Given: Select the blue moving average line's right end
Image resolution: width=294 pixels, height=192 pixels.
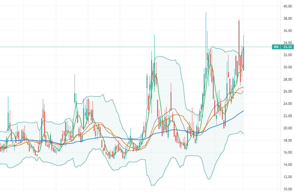Looking at the screenshot, I should click(243, 111).
